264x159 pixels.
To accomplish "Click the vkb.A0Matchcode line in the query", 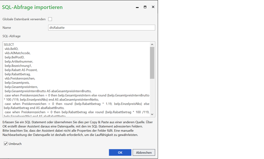I will click(17, 53).
